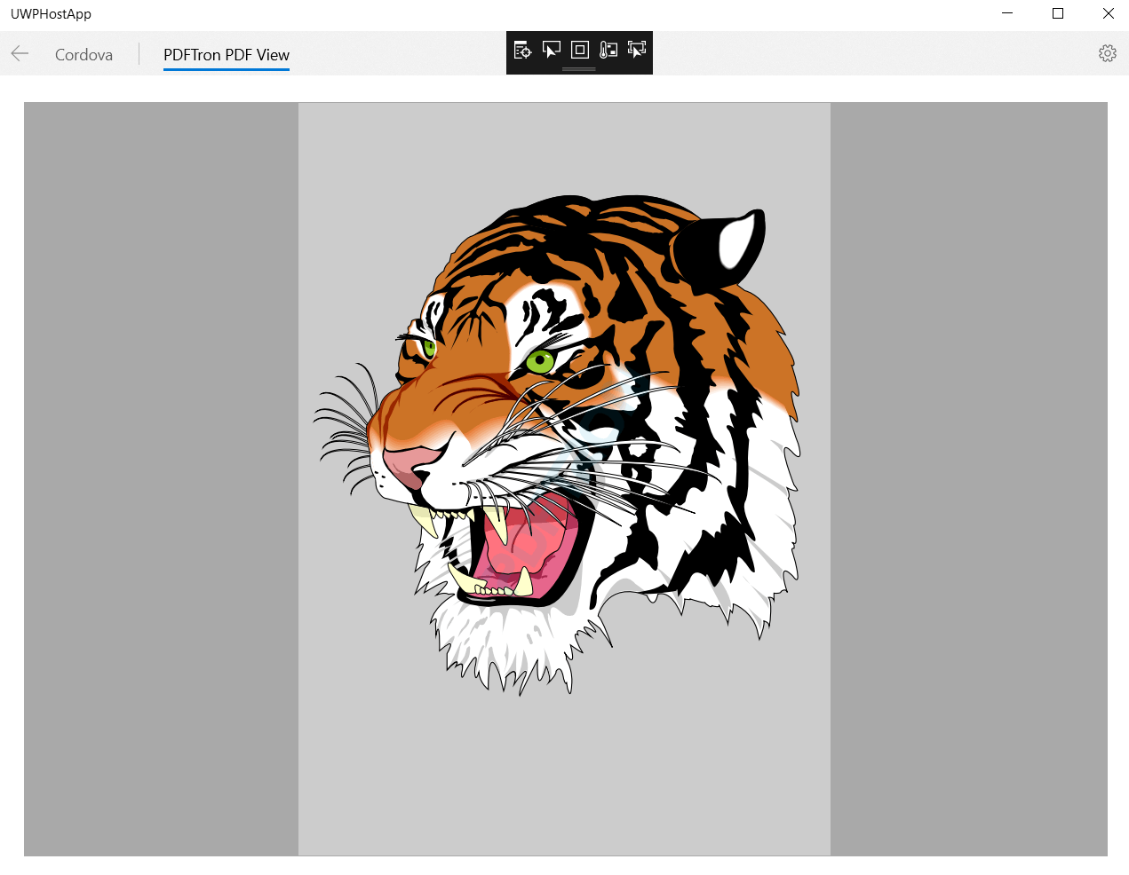Select the PDFTron PDF View tab
Screen dimensions: 1129x875
tap(227, 55)
